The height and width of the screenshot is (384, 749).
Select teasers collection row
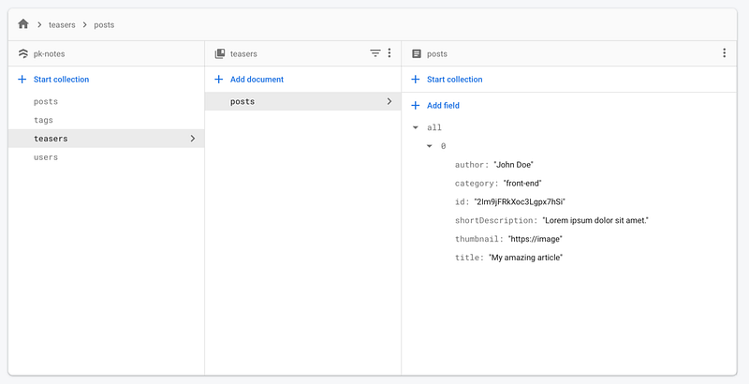pyautogui.click(x=106, y=139)
